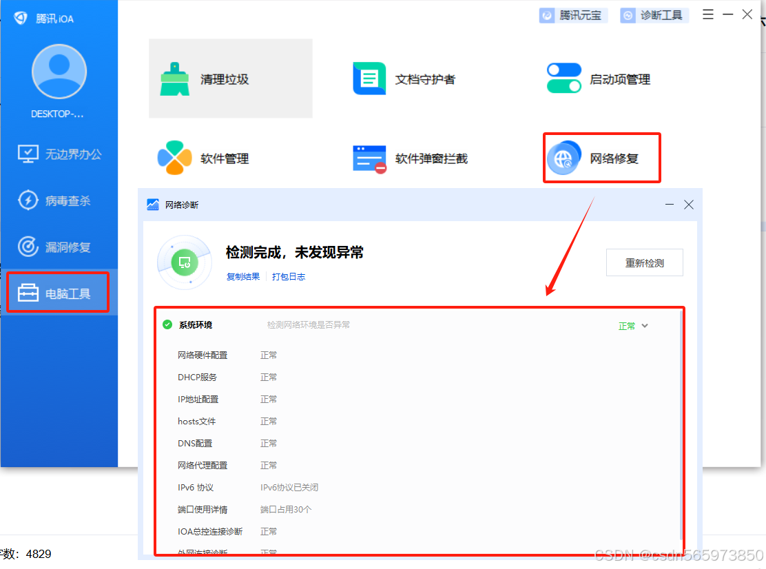Click the circular detection progress ring
Image resolution: width=766 pixels, height=569 pixels.
point(184,262)
